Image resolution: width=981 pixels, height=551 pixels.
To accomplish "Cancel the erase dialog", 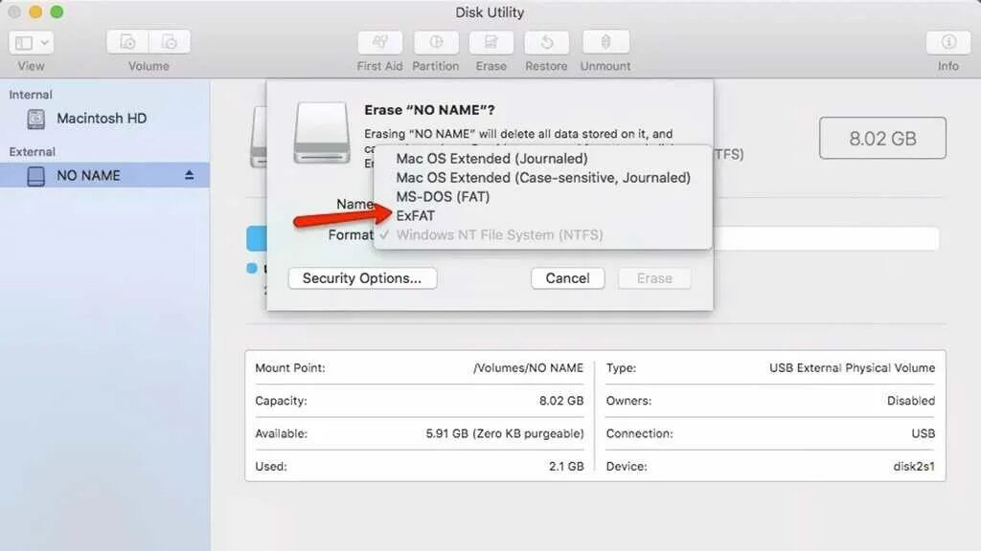I will click(x=567, y=278).
